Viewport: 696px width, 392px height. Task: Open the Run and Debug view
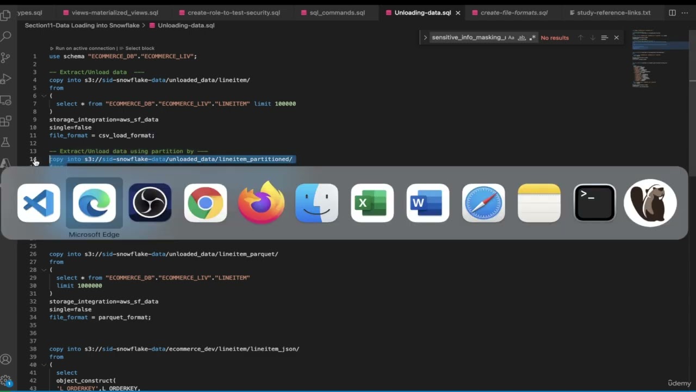[6, 79]
